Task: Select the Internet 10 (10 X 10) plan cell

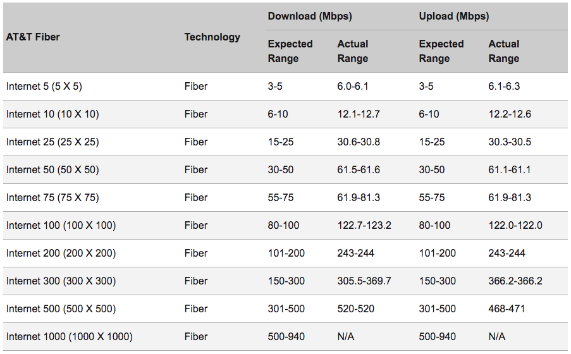Action: tap(52, 114)
